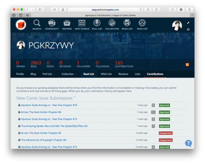Image resolution: width=205 pixels, height=164 pixels.
Task: Switch to the Blog tab
Action: [33, 74]
